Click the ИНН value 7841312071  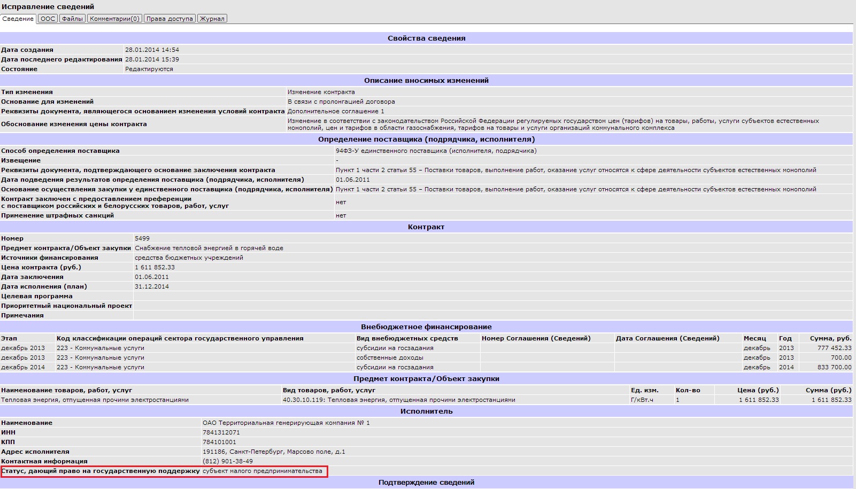221,433
